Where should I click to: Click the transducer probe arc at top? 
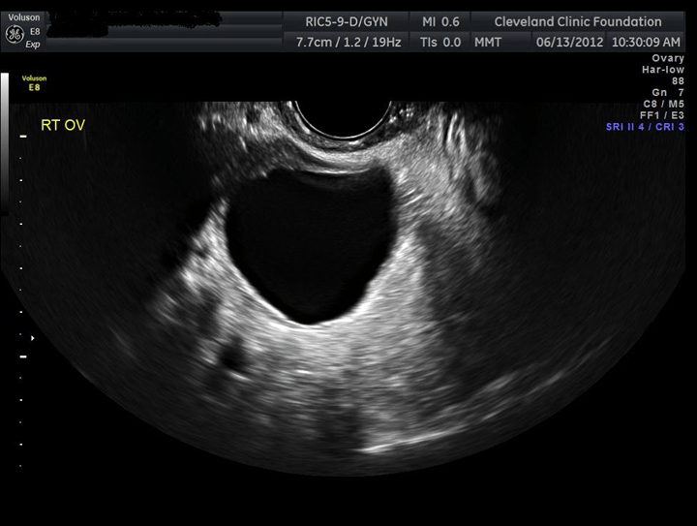tap(342, 119)
